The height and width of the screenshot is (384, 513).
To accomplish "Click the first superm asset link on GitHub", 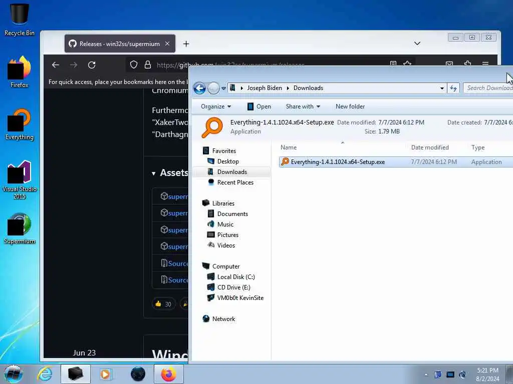I will [178, 196].
